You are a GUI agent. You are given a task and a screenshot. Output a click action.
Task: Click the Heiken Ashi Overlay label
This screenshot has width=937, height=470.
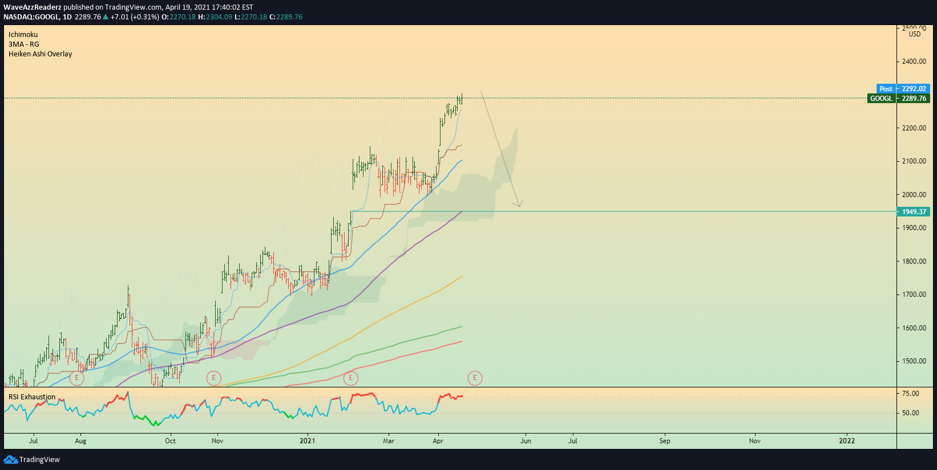pyautogui.click(x=40, y=54)
